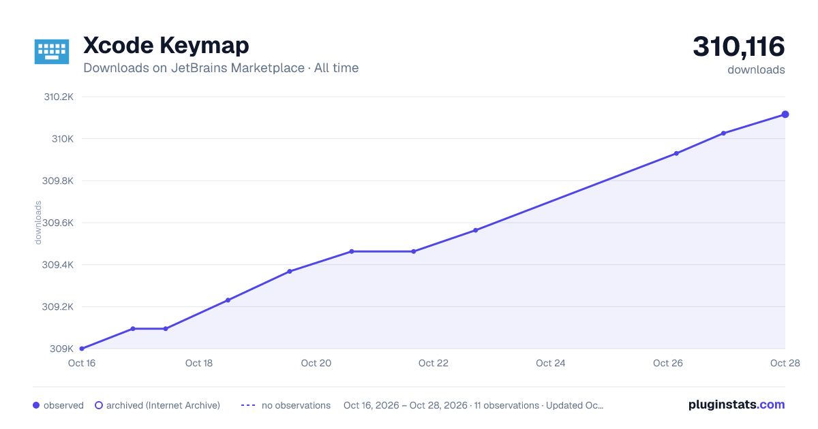Click the 'observed' legend label
The image size is (818, 429).
pyautogui.click(x=63, y=405)
